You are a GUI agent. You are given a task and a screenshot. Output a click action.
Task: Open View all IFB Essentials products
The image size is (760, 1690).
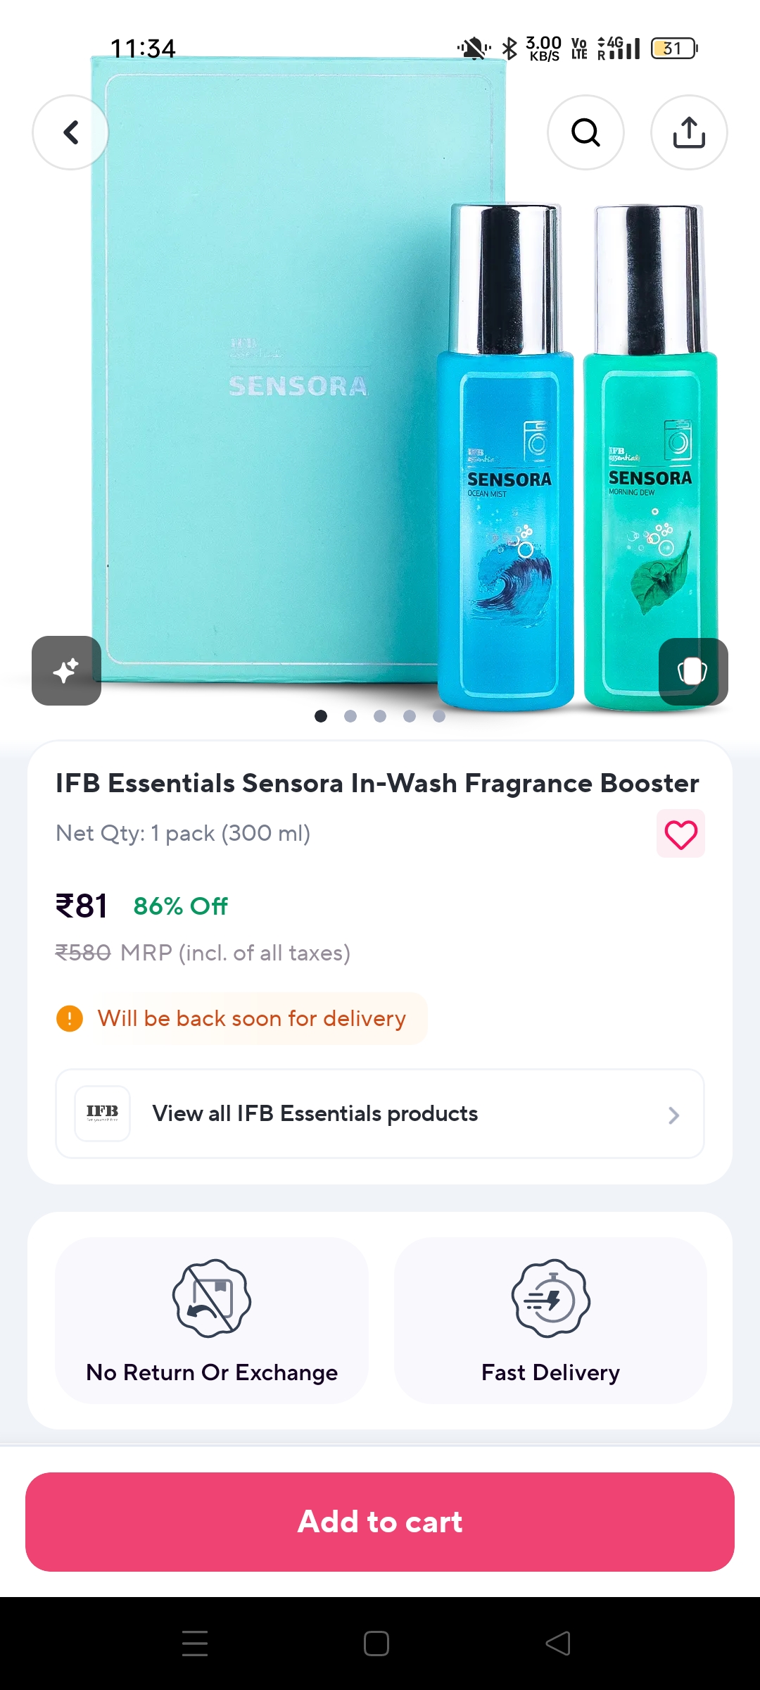[x=315, y=1113]
